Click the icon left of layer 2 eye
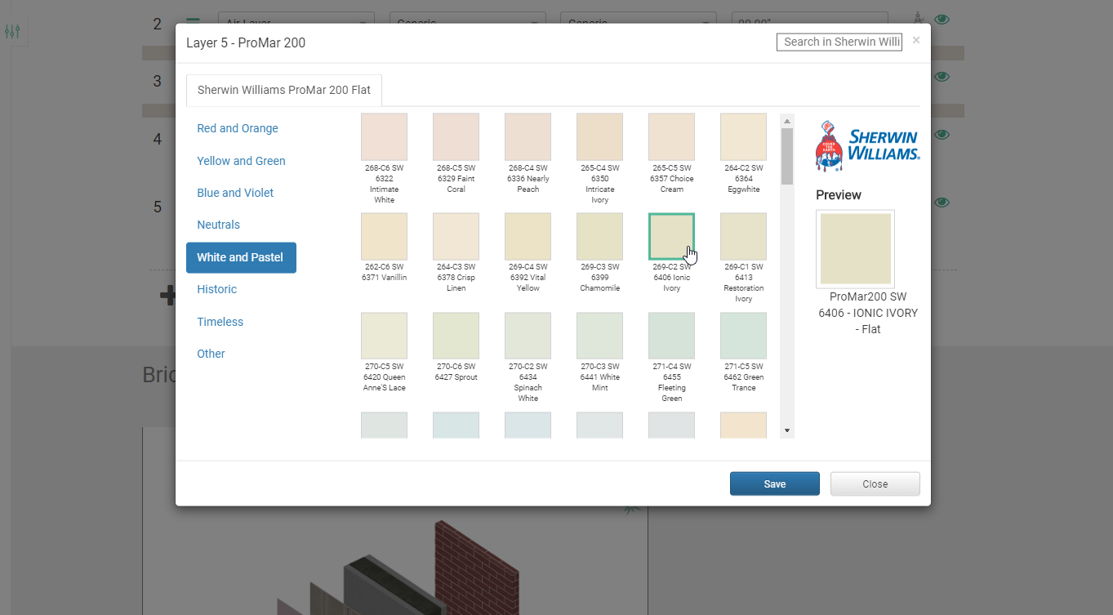 pyautogui.click(x=919, y=18)
